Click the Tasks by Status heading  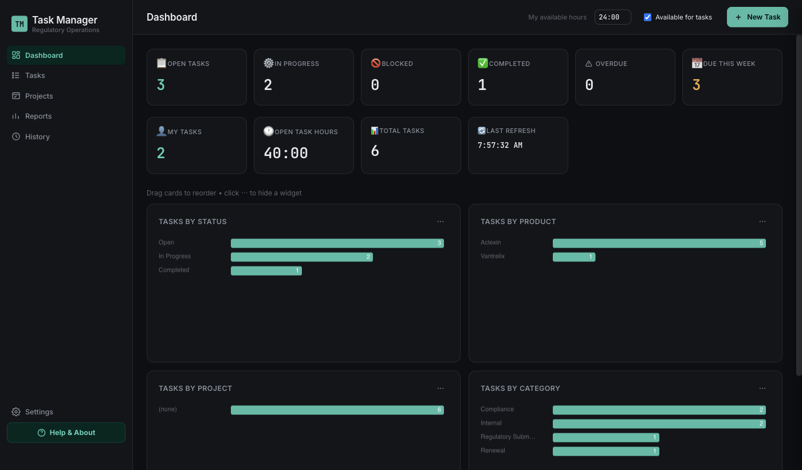click(x=192, y=221)
